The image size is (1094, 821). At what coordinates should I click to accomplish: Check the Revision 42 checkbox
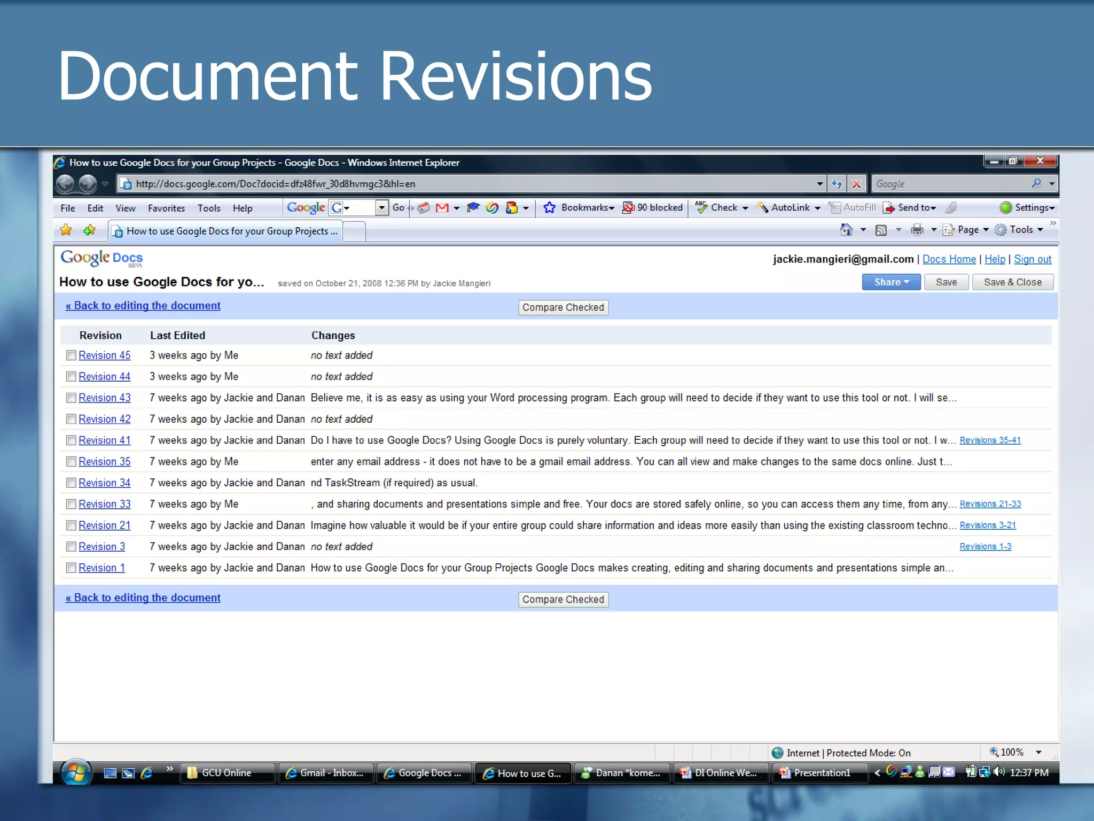(71, 420)
